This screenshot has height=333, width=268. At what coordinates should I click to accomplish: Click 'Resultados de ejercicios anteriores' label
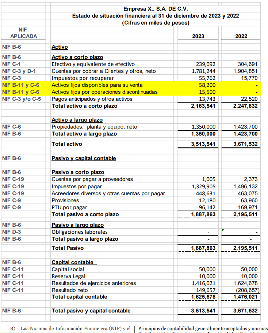(94, 283)
